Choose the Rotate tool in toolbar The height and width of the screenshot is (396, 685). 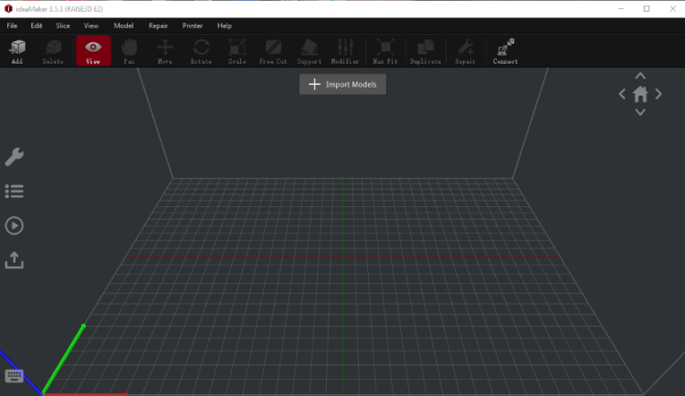tap(201, 50)
